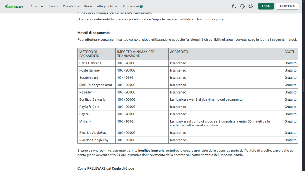Click the GekoBet logo
The image size is (305, 171).
(14, 6)
